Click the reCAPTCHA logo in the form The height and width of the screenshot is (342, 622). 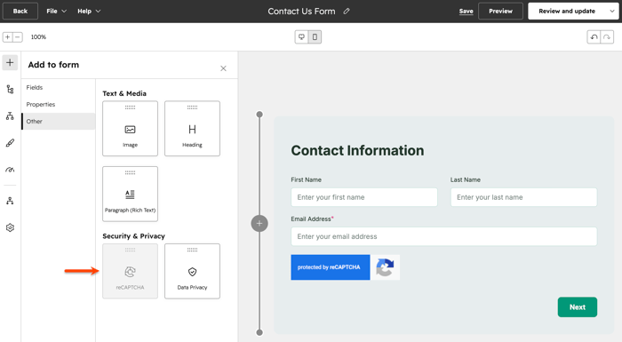pyautogui.click(x=385, y=267)
